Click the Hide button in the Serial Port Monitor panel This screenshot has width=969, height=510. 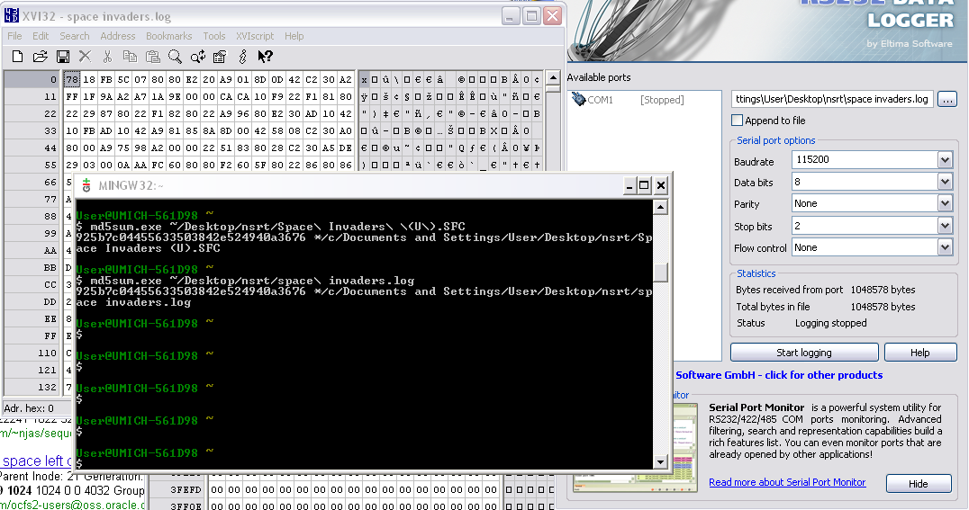919,483
